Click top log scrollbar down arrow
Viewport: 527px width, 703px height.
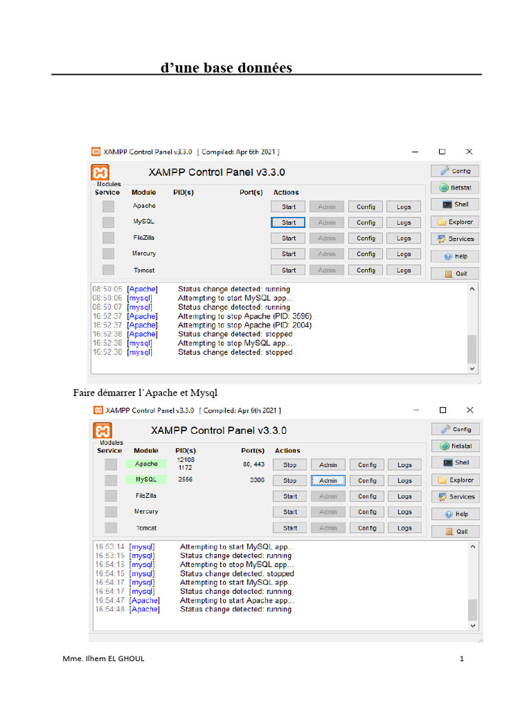click(x=472, y=369)
